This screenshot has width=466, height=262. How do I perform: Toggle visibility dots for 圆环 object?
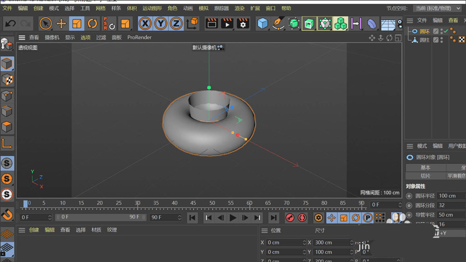click(x=442, y=31)
